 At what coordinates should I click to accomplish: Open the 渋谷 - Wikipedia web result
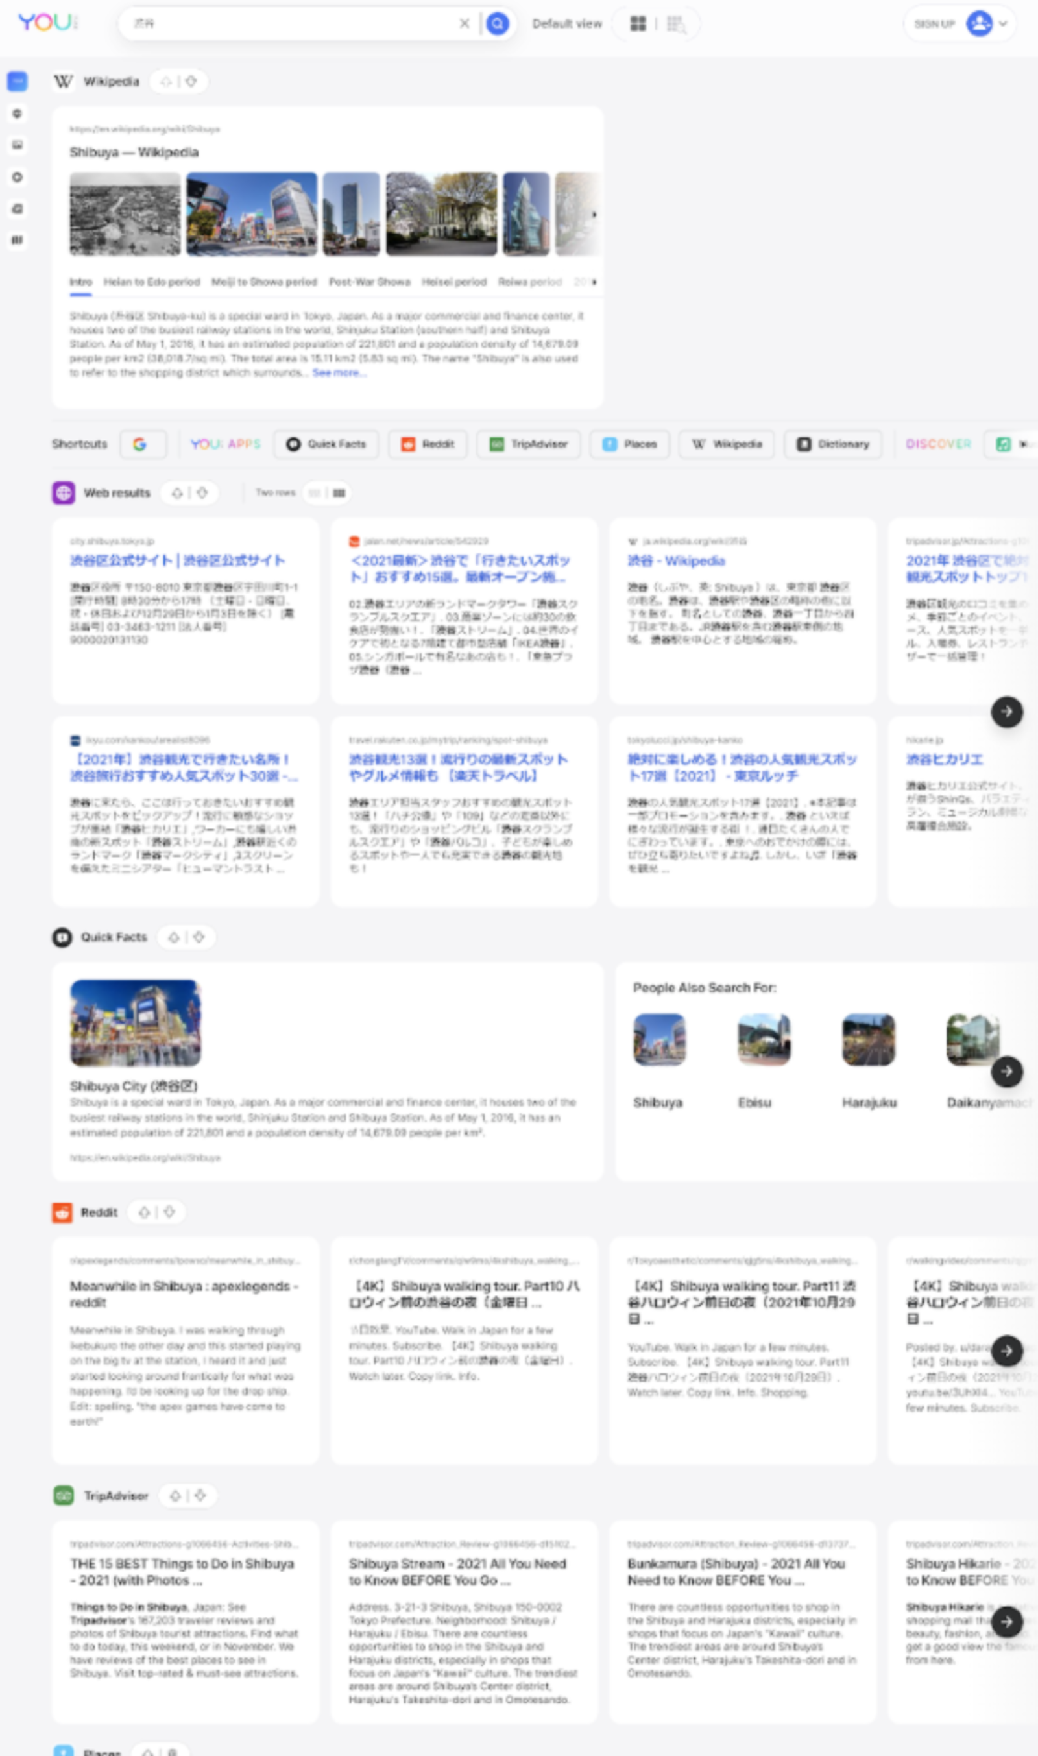(x=676, y=561)
